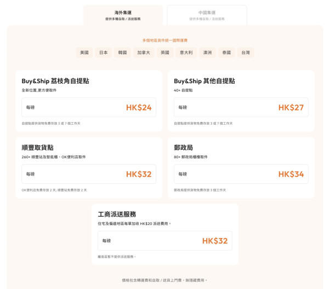Open the Buy&Ship 荔枝角自提點 card title
Image resolution: width=329 pixels, height=289 pixels.
[x=55, y=81]
